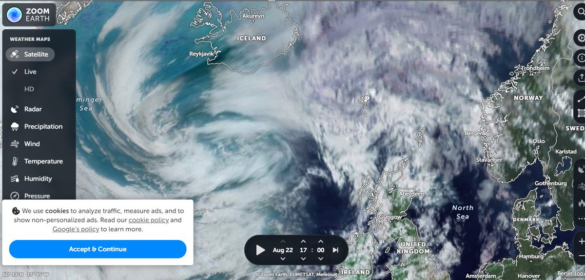Click the NORWAY country label
This screenshot has width=585, height=280.
(528, 98)
